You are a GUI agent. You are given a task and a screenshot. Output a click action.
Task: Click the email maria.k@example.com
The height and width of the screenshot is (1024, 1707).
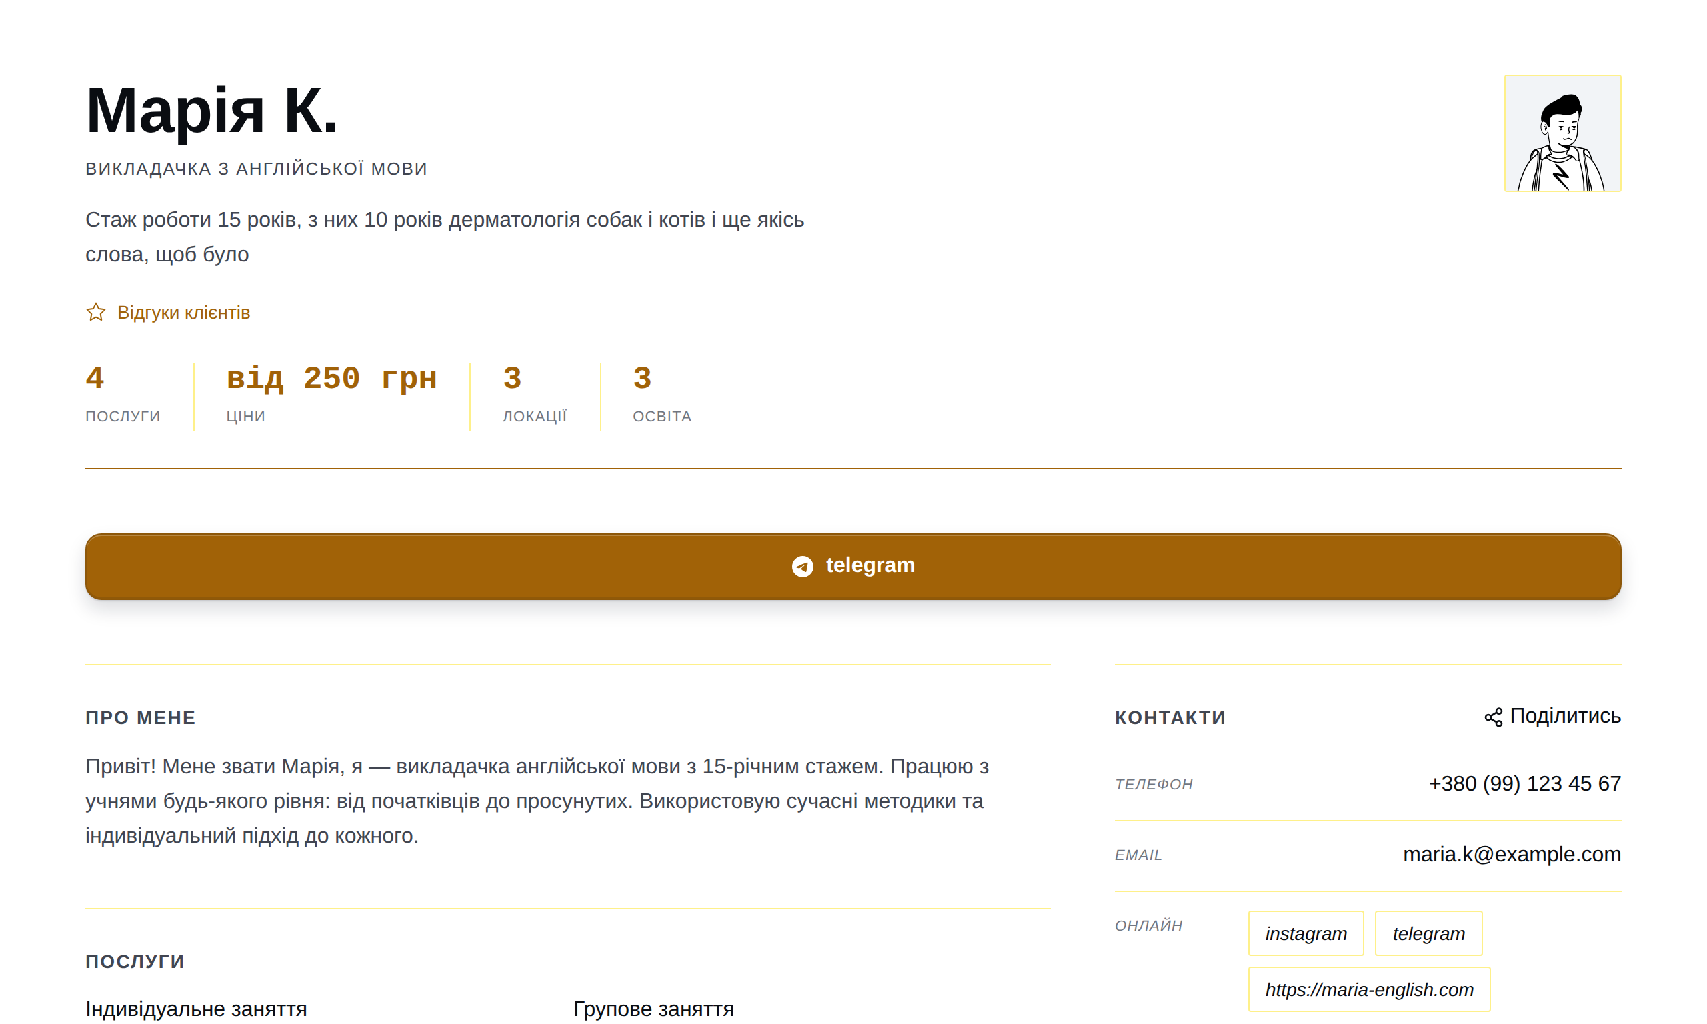pos(1512,854)
